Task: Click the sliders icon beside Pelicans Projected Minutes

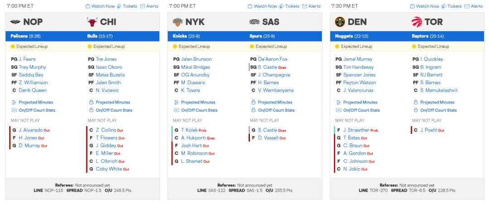Action: [x=14, y=102]
